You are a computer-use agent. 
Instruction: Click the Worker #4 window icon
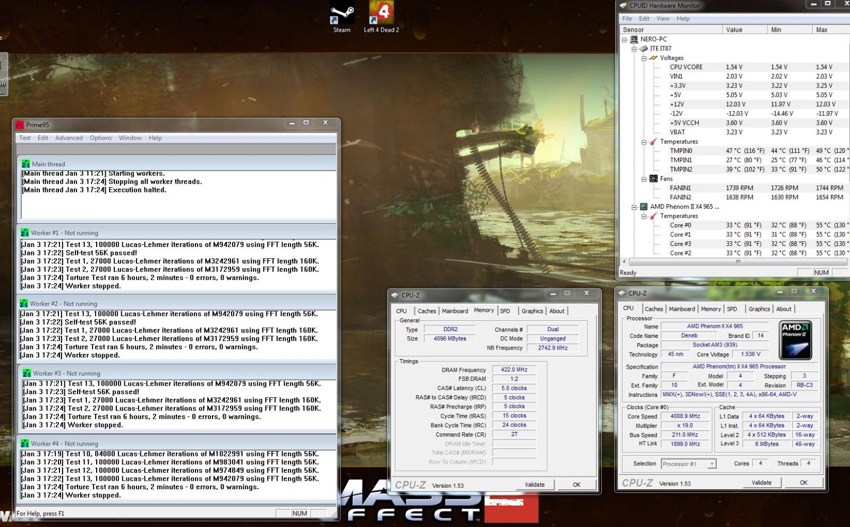24,444
